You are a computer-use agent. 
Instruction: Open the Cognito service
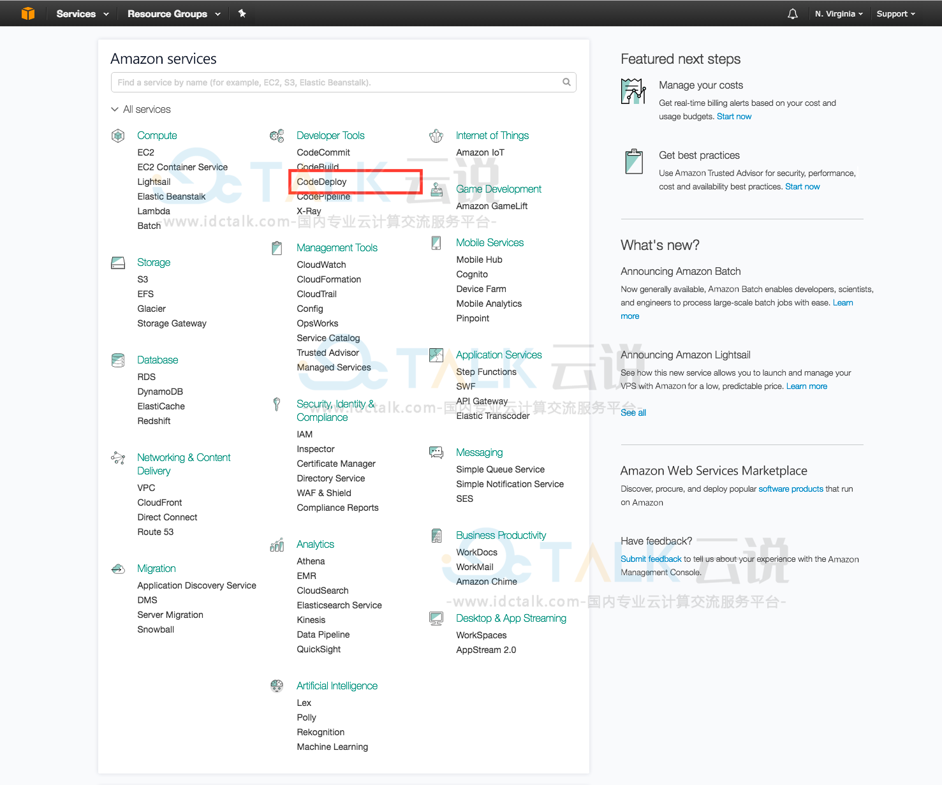472,274
